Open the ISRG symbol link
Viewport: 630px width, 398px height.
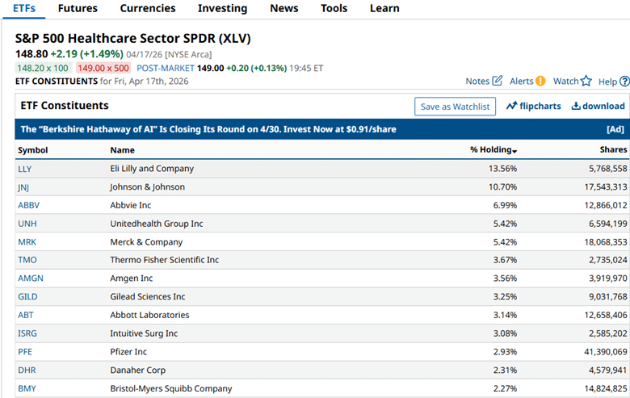tap(27, 333)
